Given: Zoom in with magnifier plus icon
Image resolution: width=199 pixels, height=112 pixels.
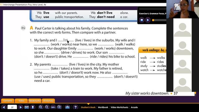Looking at the screenshot, I should (x=41, y=107).
